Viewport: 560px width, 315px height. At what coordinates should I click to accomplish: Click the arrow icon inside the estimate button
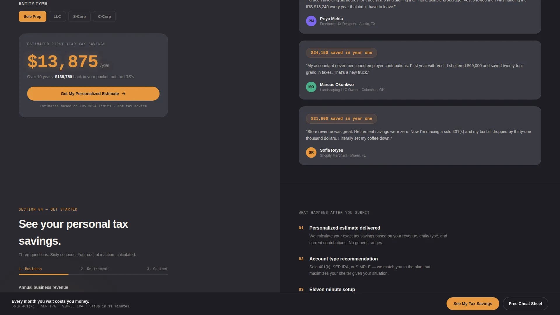(124, 94)
